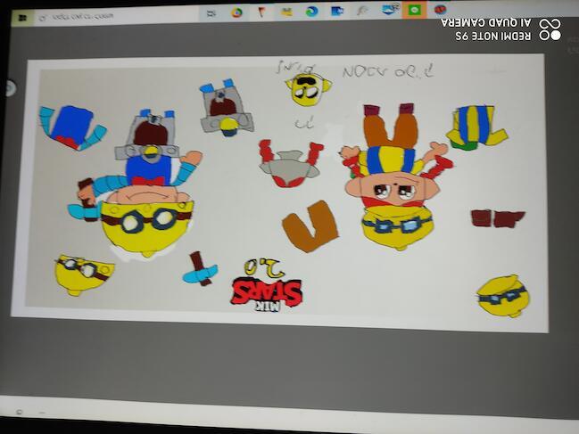579x434 pixels.
Task: Click the brown boot-shaped drawing
Action: (x=310, y=226)
